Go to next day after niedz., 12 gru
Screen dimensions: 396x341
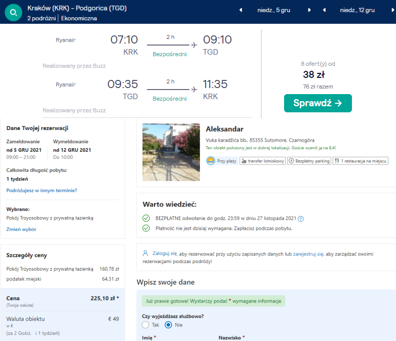point(393,10)
